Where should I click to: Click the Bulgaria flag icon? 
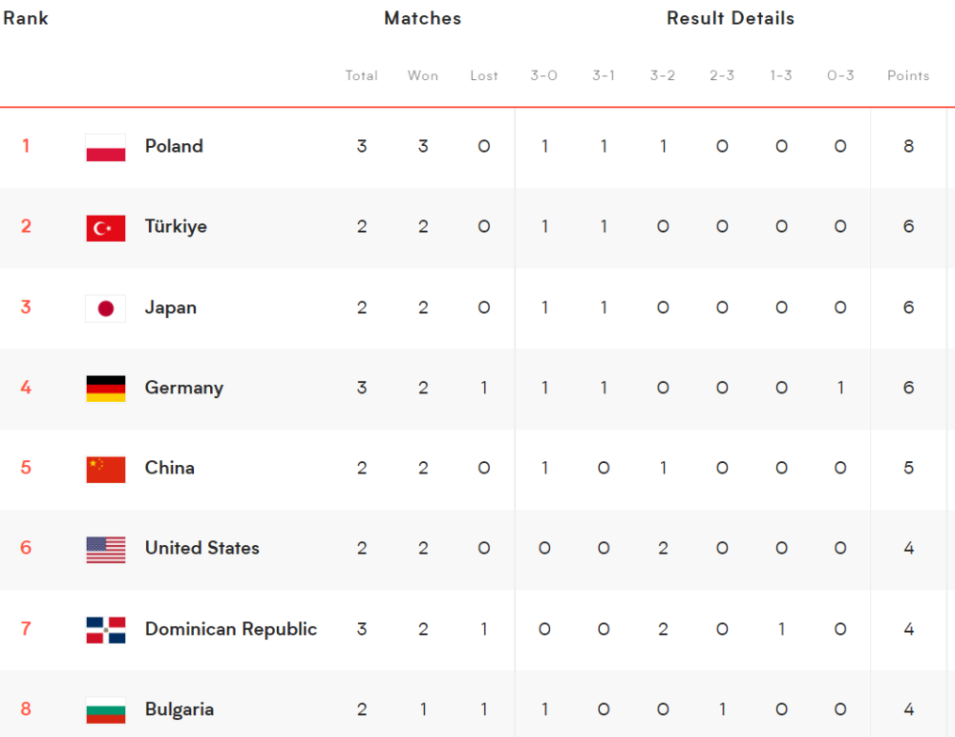pos(105,710)
